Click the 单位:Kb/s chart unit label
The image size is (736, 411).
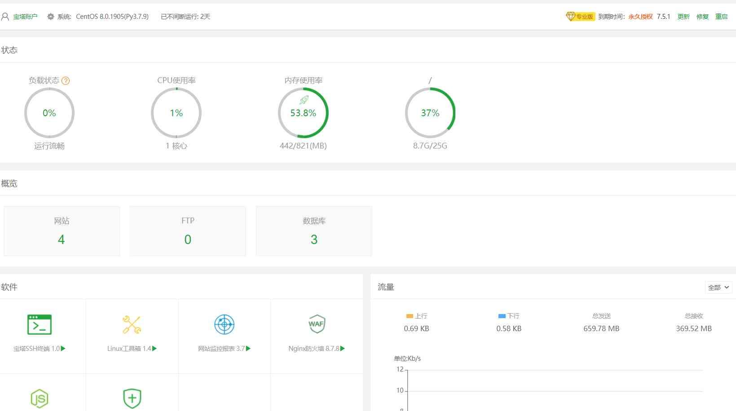(x=407, y=359)
